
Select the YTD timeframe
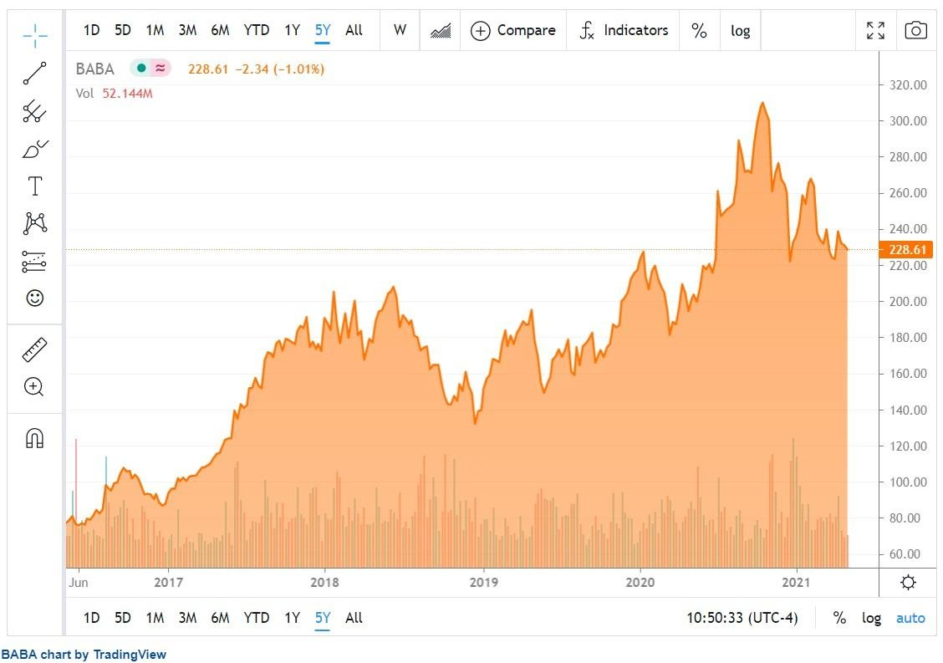click(x=257, y=30)
